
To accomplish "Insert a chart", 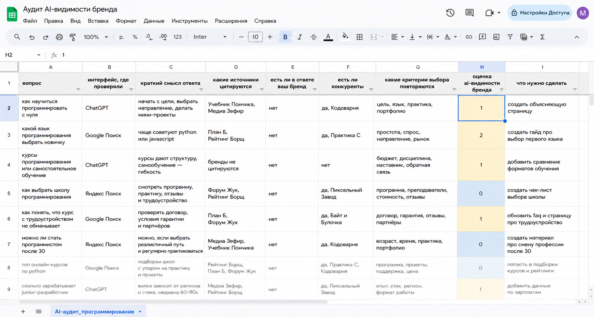I will [x=496, y=37].
